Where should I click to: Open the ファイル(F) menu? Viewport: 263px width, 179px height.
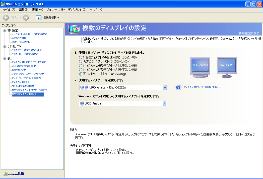point(8,10)
